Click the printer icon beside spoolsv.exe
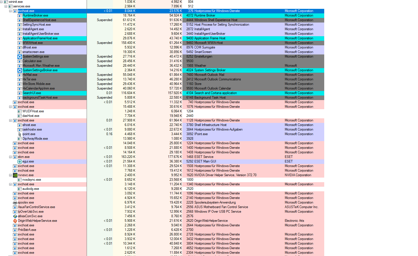Image resolution: width=418 pixels, height=256 pixels. [x=15, y=202]
